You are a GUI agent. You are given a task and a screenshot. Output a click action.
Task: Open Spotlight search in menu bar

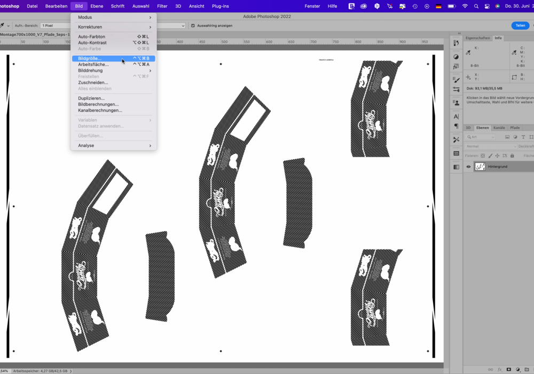476,6
